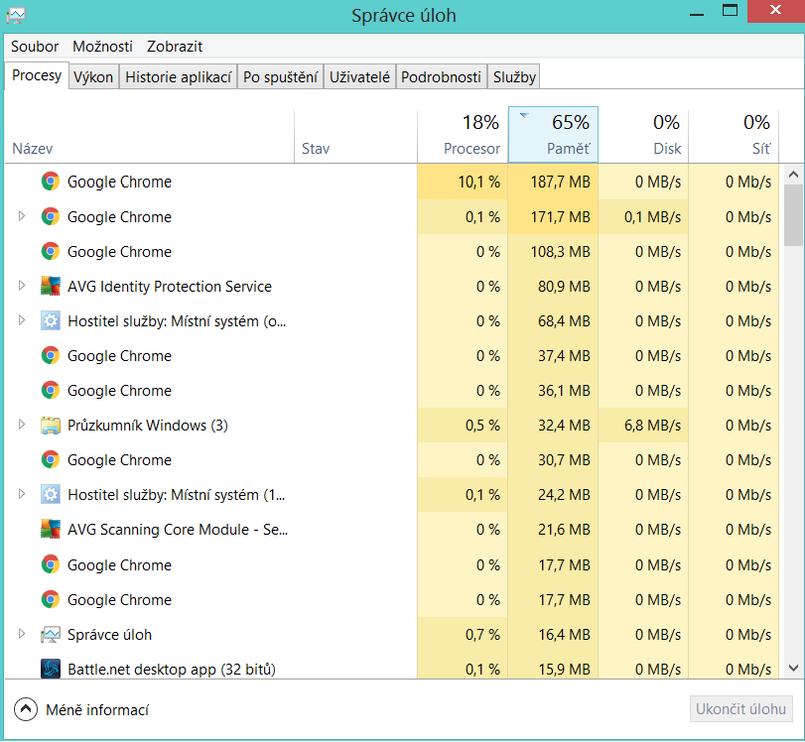Screen dimensions: 805x742
Task: Click the Task Manager icon in the title bar
Action: point(16,16)
